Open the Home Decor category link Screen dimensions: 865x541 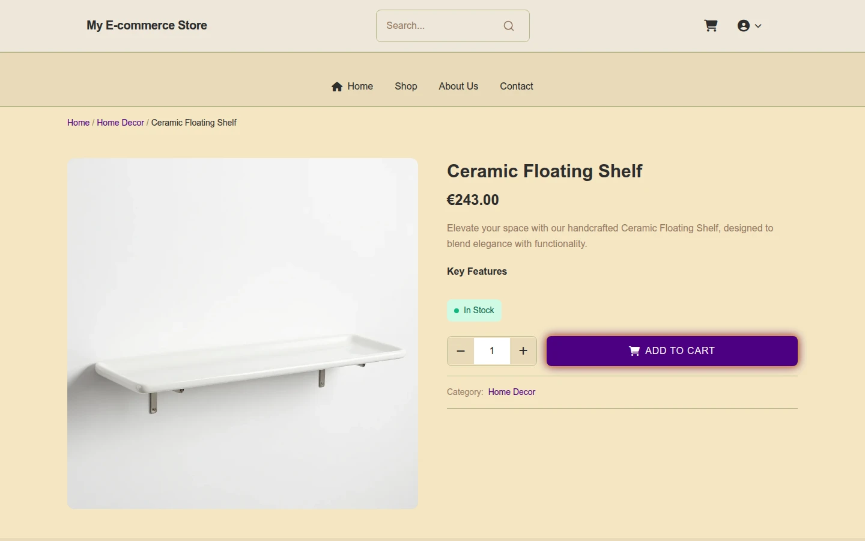(x=512, y=392)
